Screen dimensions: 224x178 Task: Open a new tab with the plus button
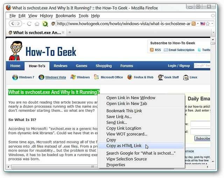tap(70, 33)
